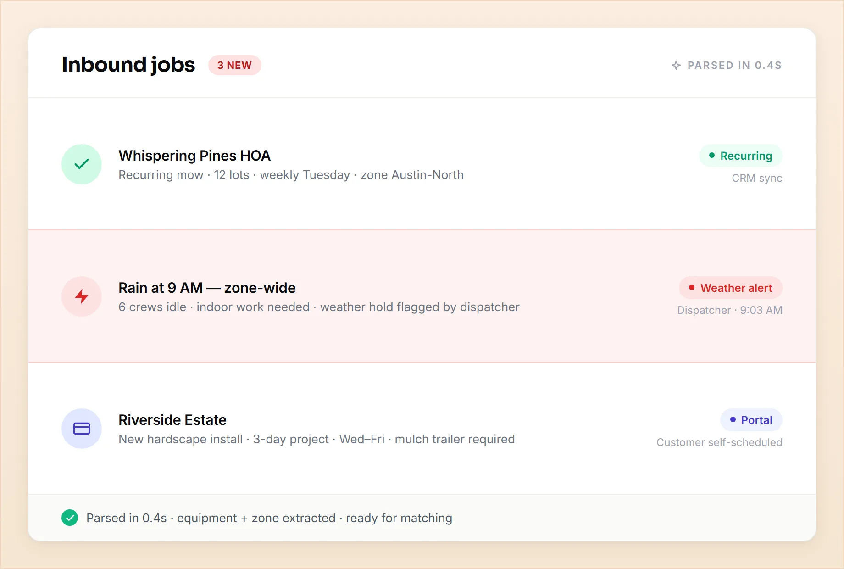Select the 3 NEW badge
844x569 pixels.
pyautogui.click(x=234, y=65)
